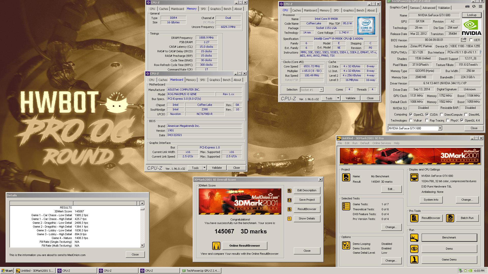
Task: Toggle the PhysX checkbox
Action: pos(448,121)
